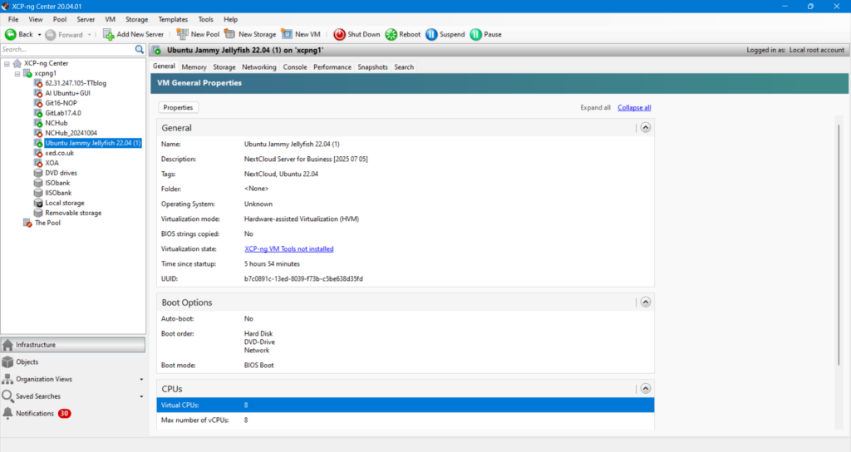The height and width of the screenshot is (452, 851).
Task: Collapse the Boot Options section chevron
Action: pos(645,302)
